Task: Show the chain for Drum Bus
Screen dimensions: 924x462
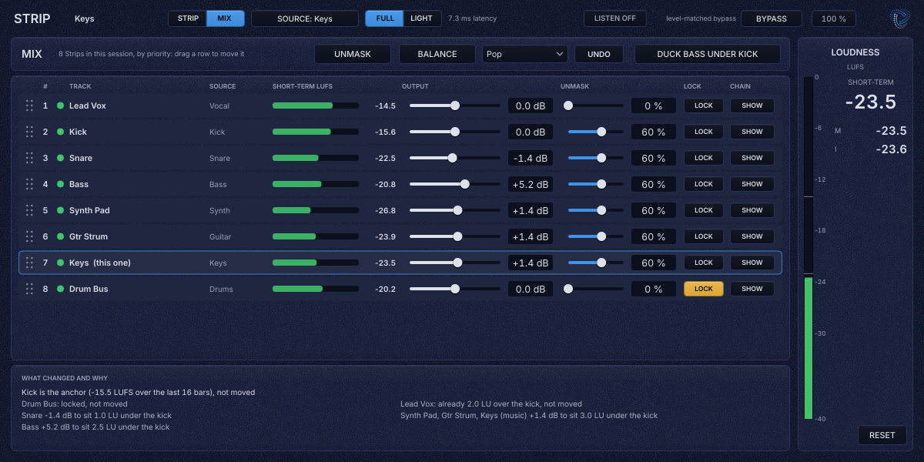Action: (752, 289)
